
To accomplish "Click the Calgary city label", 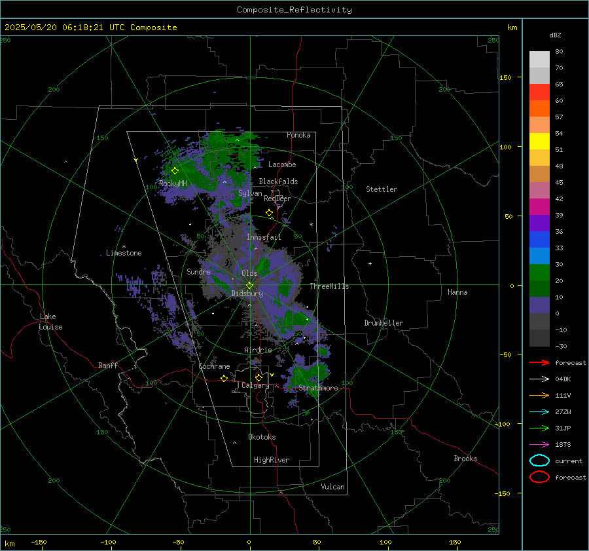I will [x=255, y=385].
